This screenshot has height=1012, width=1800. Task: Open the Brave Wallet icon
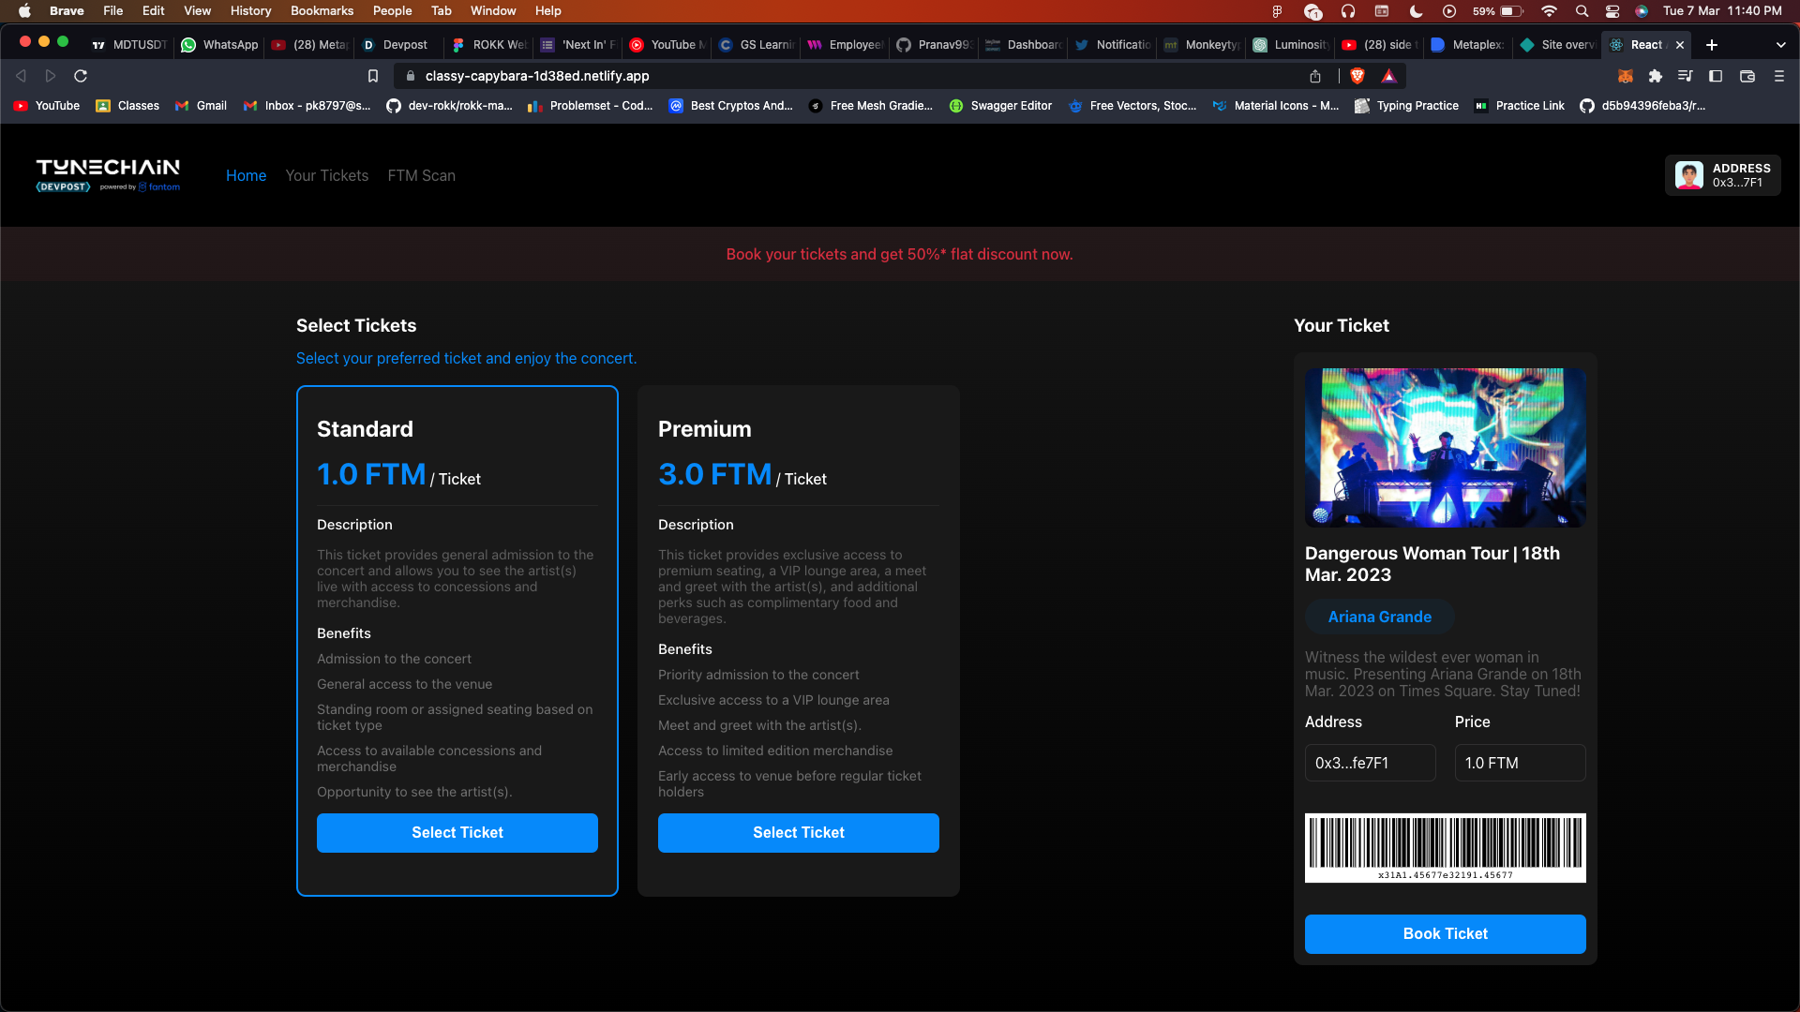[1747, 76]
